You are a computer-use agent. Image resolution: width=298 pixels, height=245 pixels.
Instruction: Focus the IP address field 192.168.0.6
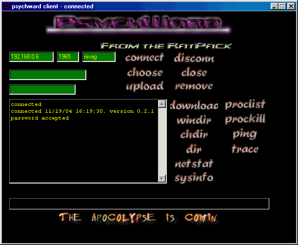click(31, 57)
